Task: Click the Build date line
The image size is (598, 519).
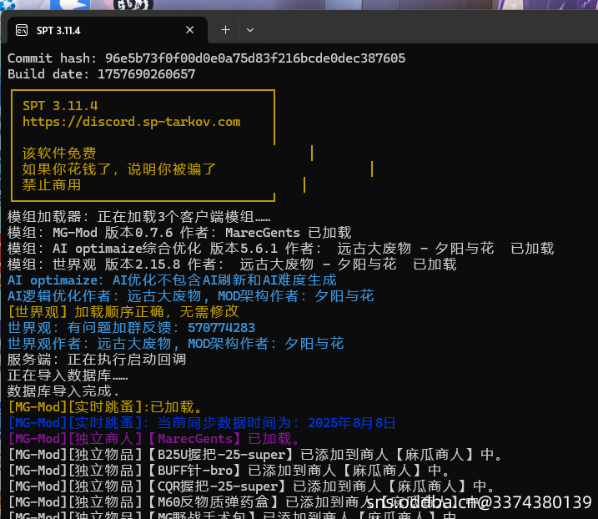Action: pos(101,74)
